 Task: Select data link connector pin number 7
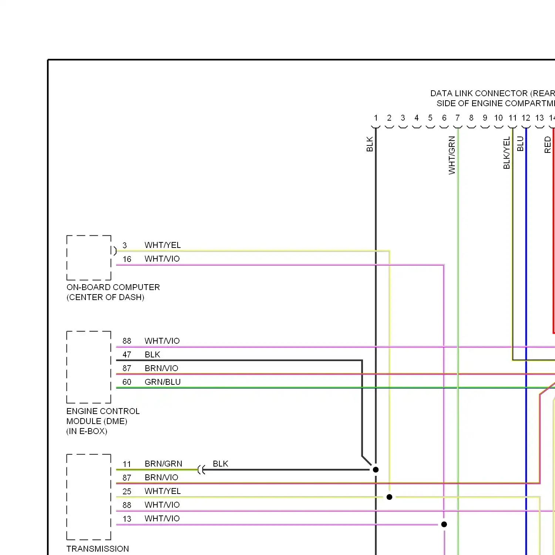(x=458, y=118)
